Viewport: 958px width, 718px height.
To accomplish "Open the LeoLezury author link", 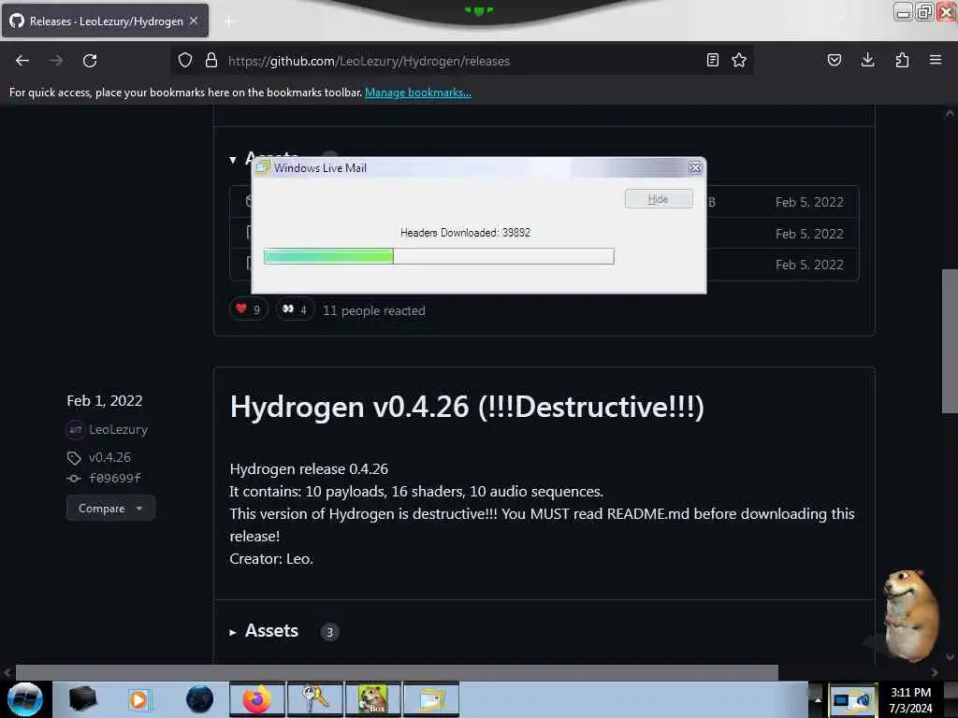I will pos(118,429).
